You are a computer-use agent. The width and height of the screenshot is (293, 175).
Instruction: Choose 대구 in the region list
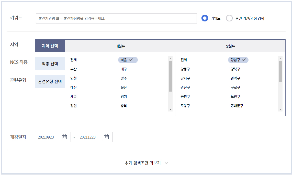[x=124, y=69]
